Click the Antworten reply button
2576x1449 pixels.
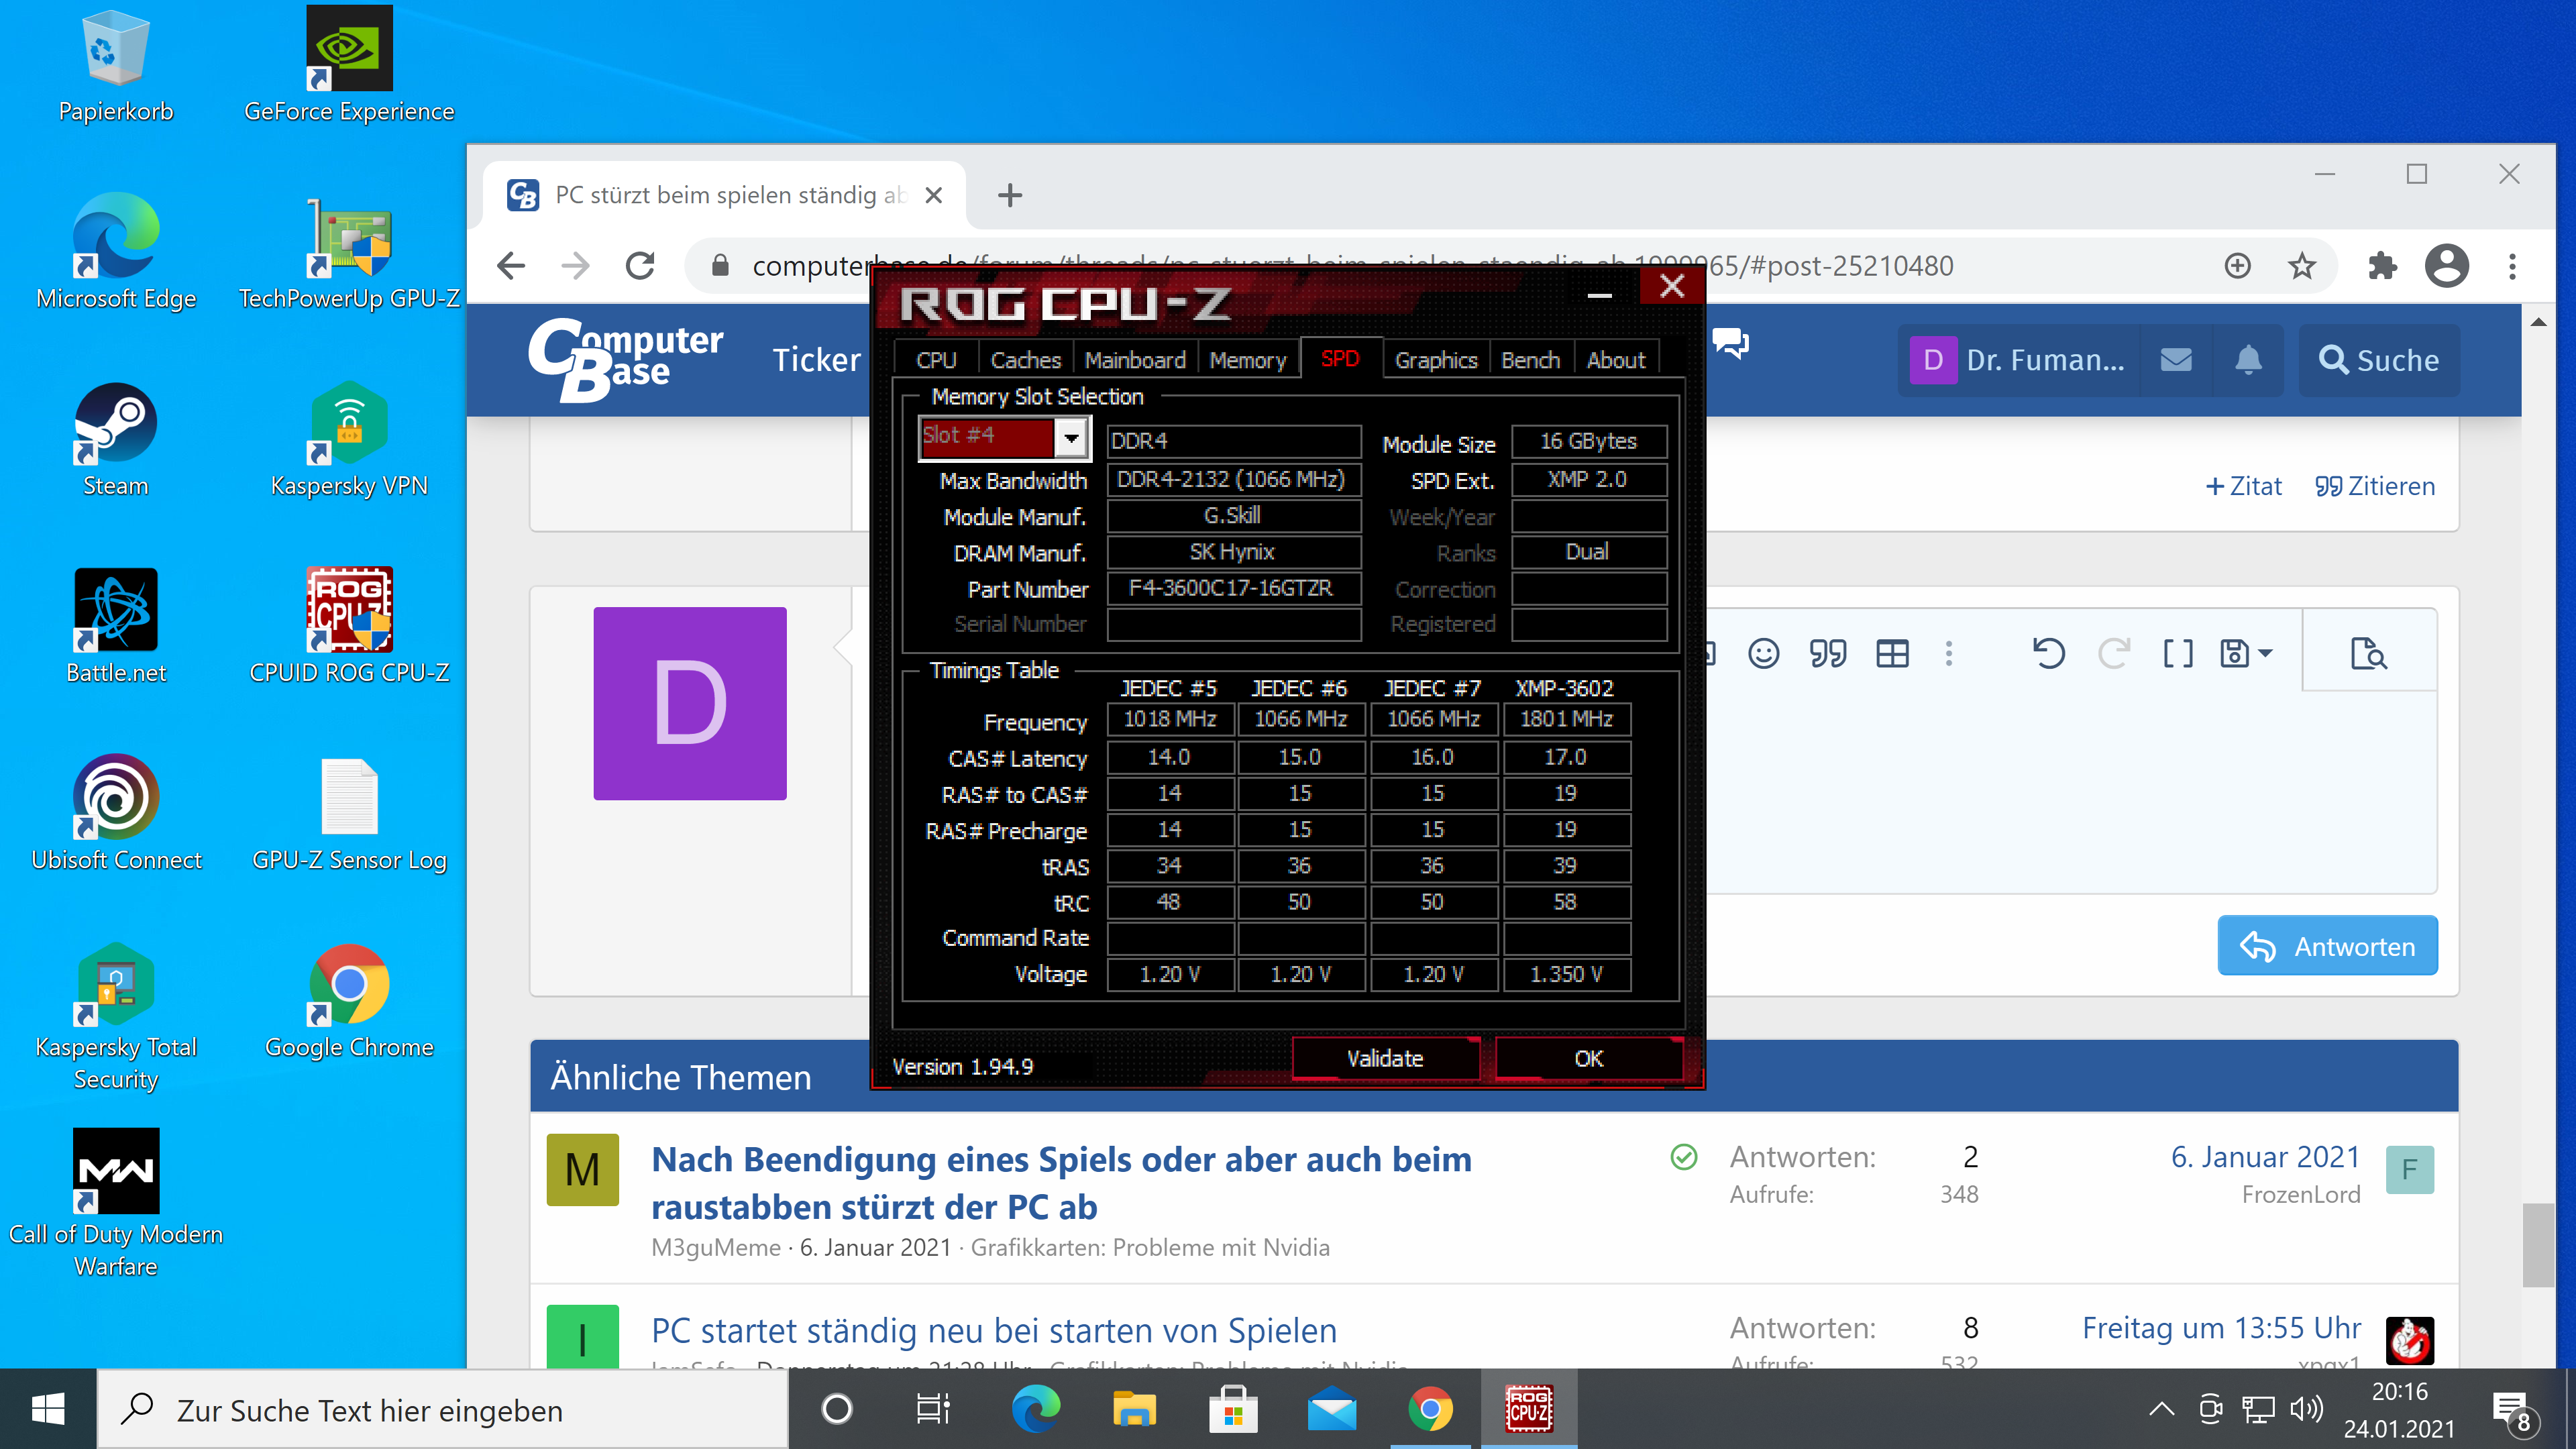point(2327,946)
